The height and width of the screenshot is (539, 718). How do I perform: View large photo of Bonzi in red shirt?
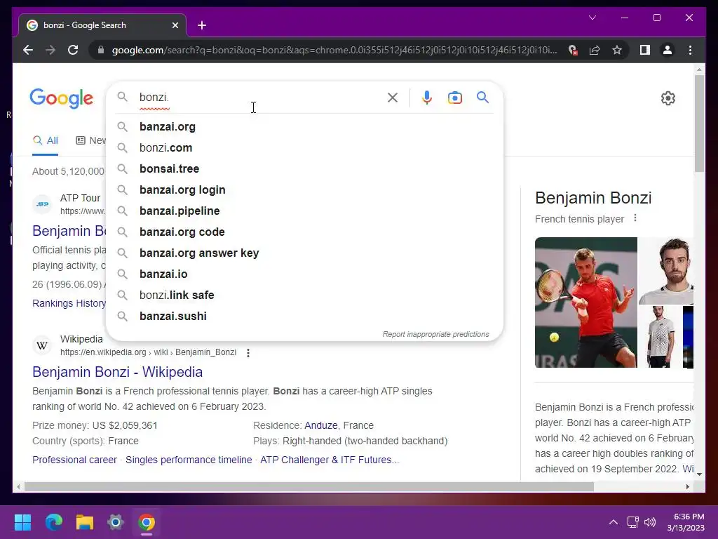pyautogui.click(x=585, y=302)
